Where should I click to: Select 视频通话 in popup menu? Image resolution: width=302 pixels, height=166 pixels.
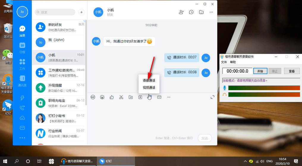(x=149, y=88)
